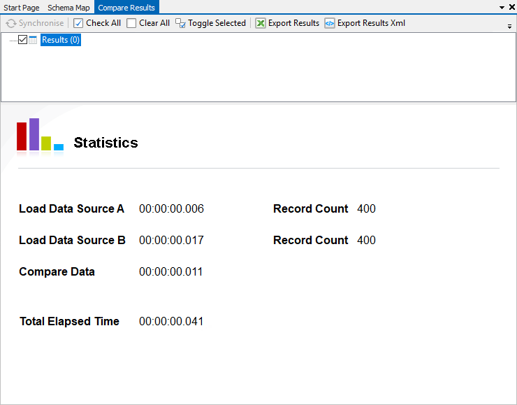Click Record Count 400 for Source B

324,240
